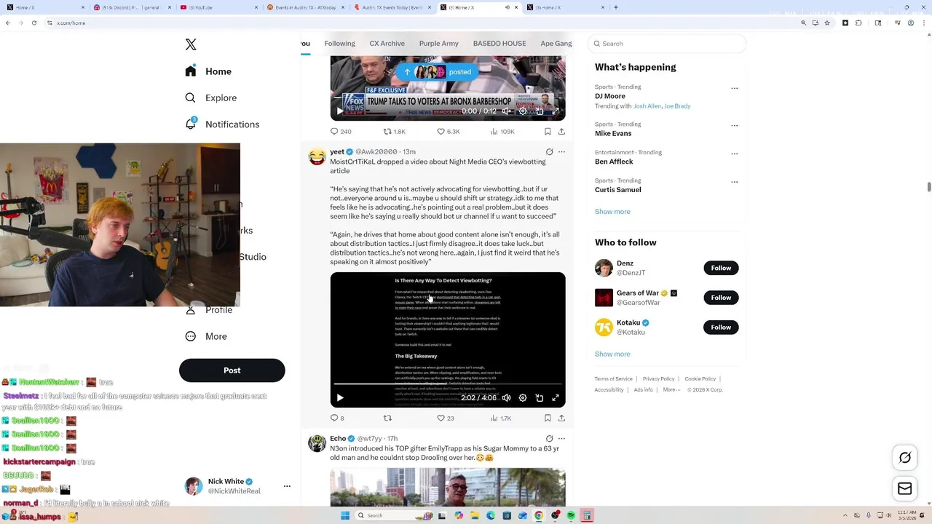Click Grok icon on yeet's post
The image size is (932, 524).
click(549, 152)
